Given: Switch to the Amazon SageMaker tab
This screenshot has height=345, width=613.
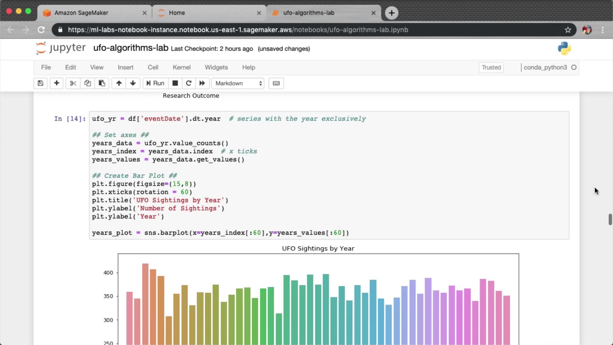Looking at the screenshot, I should tap(81, 13).
